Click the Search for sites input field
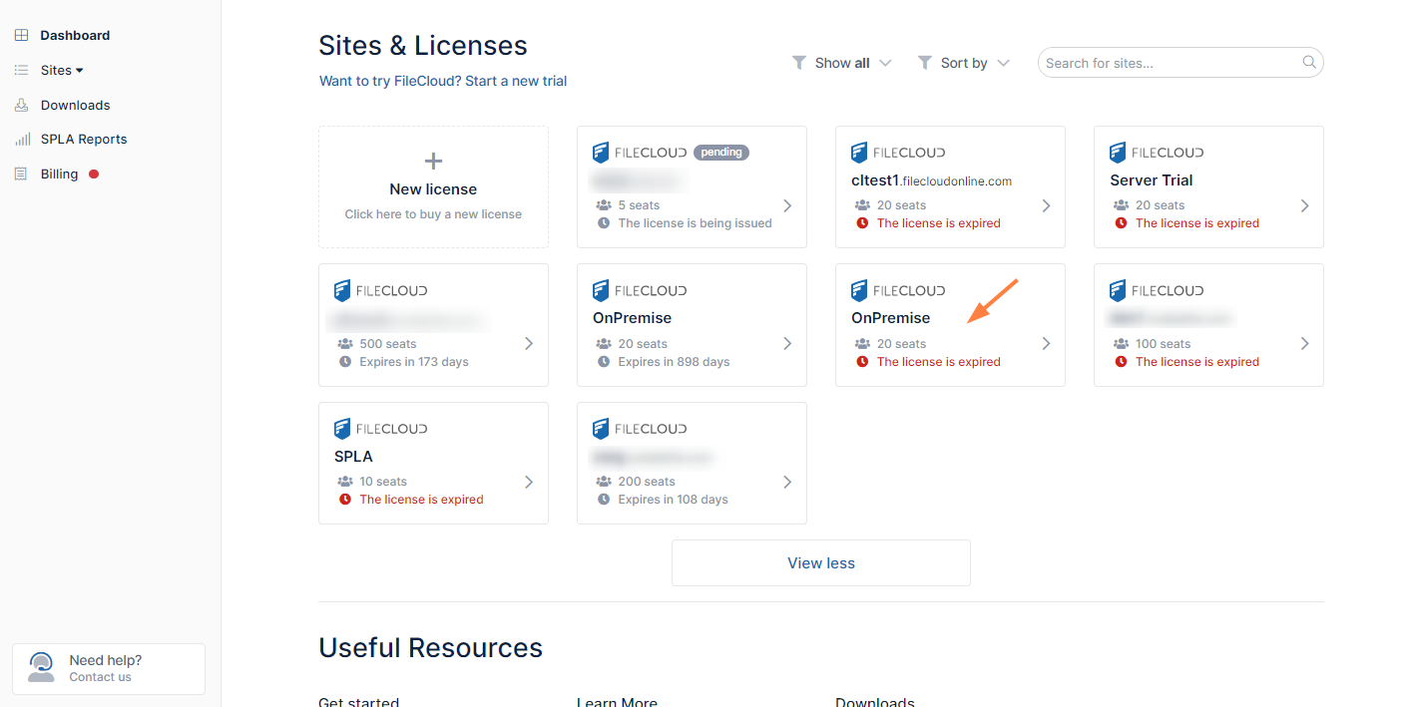 pyautogui.click(x=1171, y=63)
